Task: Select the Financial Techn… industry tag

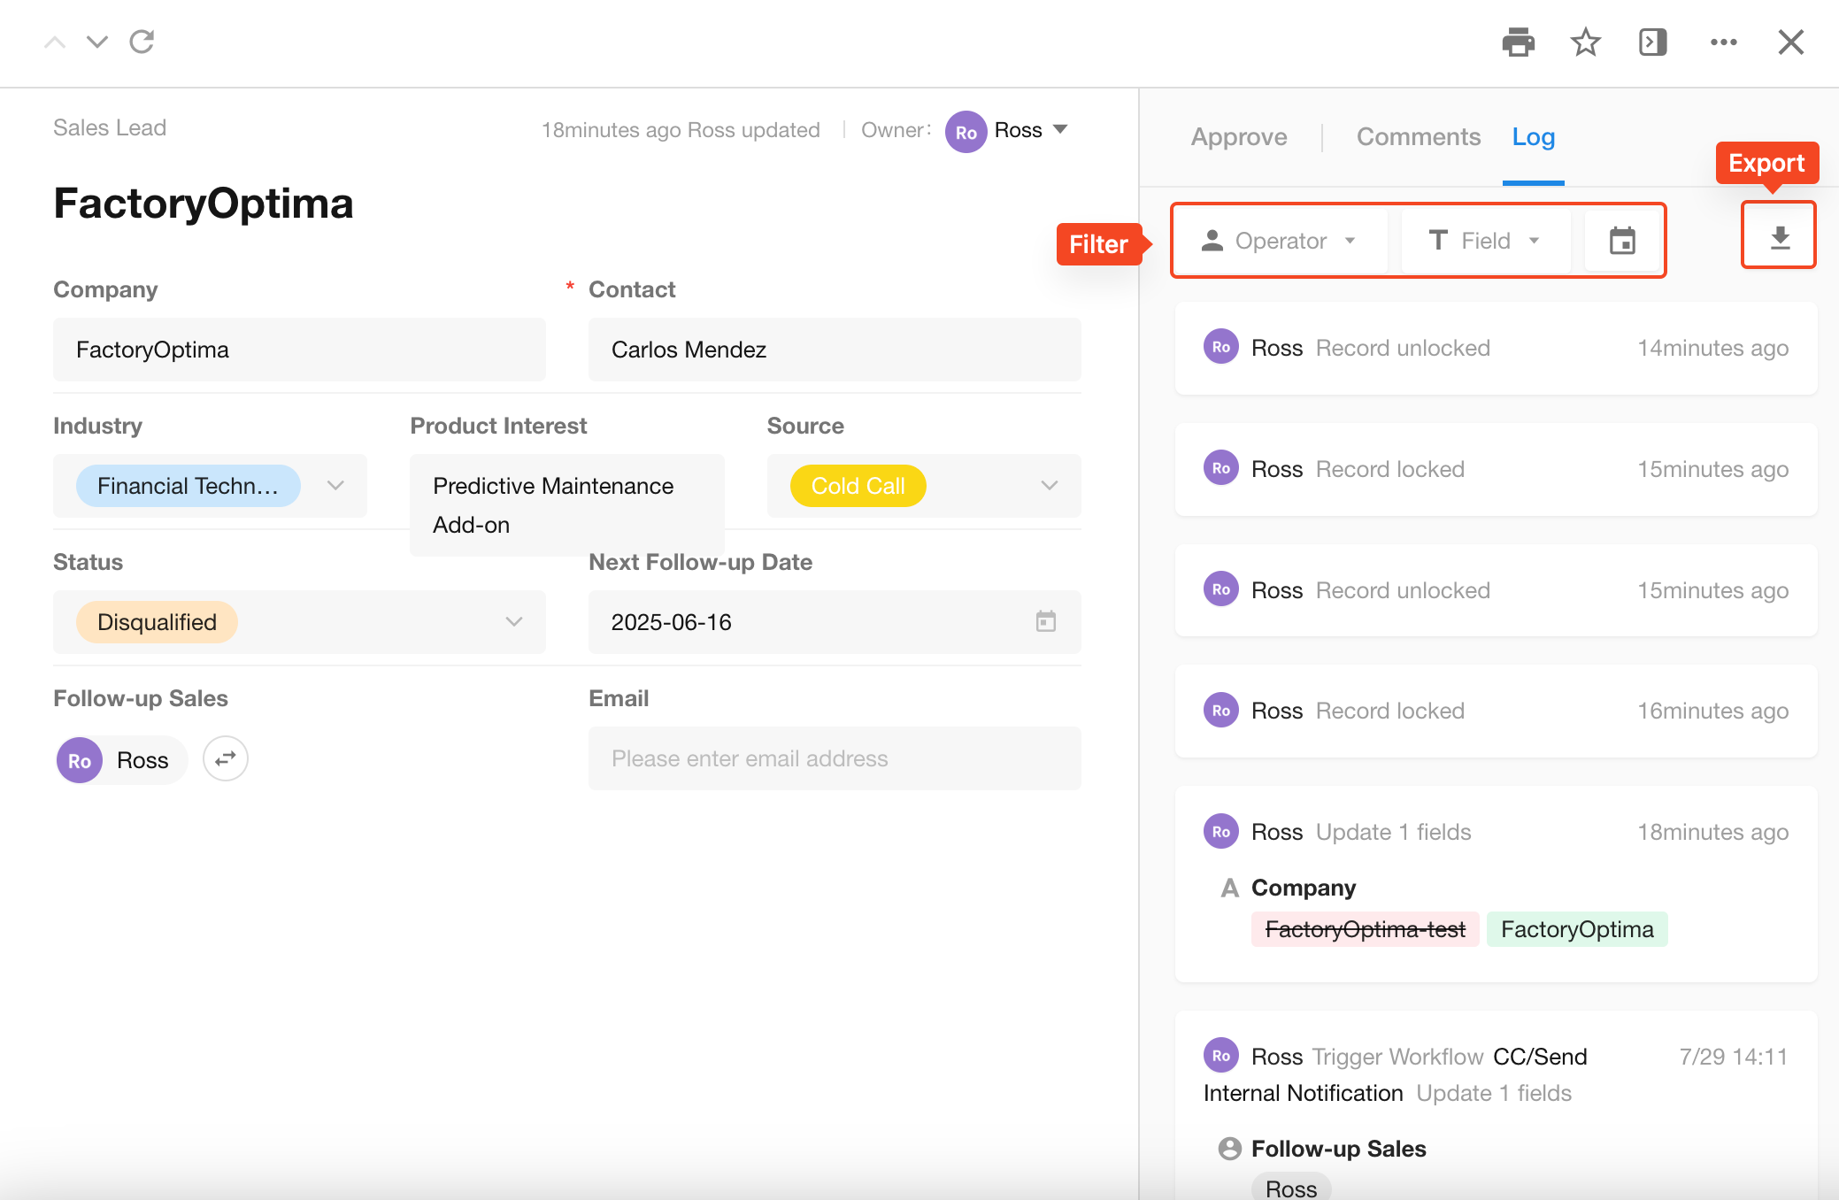Action: click(188, 486)
